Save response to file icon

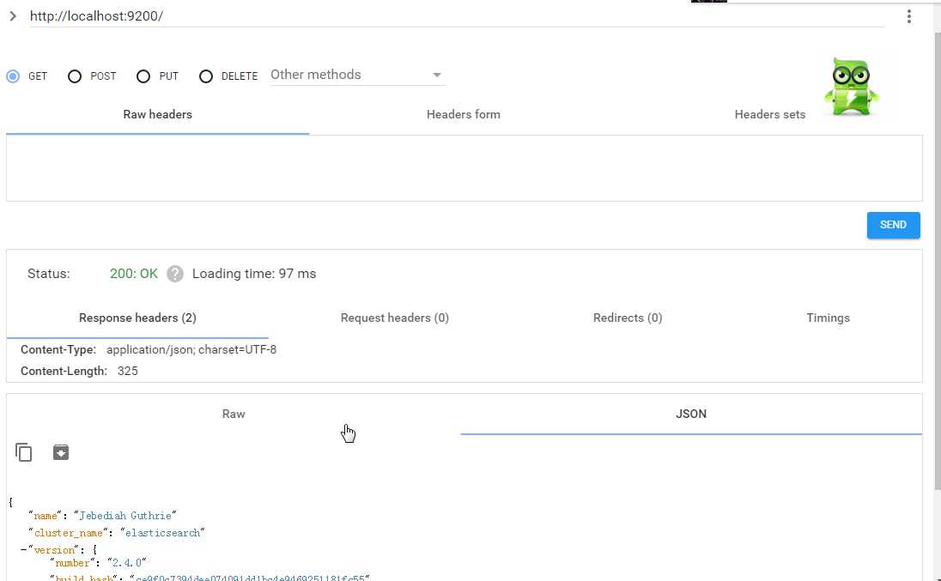click(x=61, y=452)
